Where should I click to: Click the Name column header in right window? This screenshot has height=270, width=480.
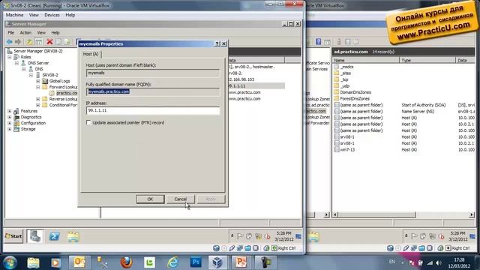(x=366, y=60)
